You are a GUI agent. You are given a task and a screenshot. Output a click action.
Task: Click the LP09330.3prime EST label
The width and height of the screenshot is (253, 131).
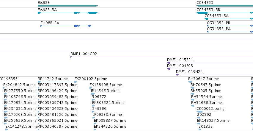[x=107, y=115]
